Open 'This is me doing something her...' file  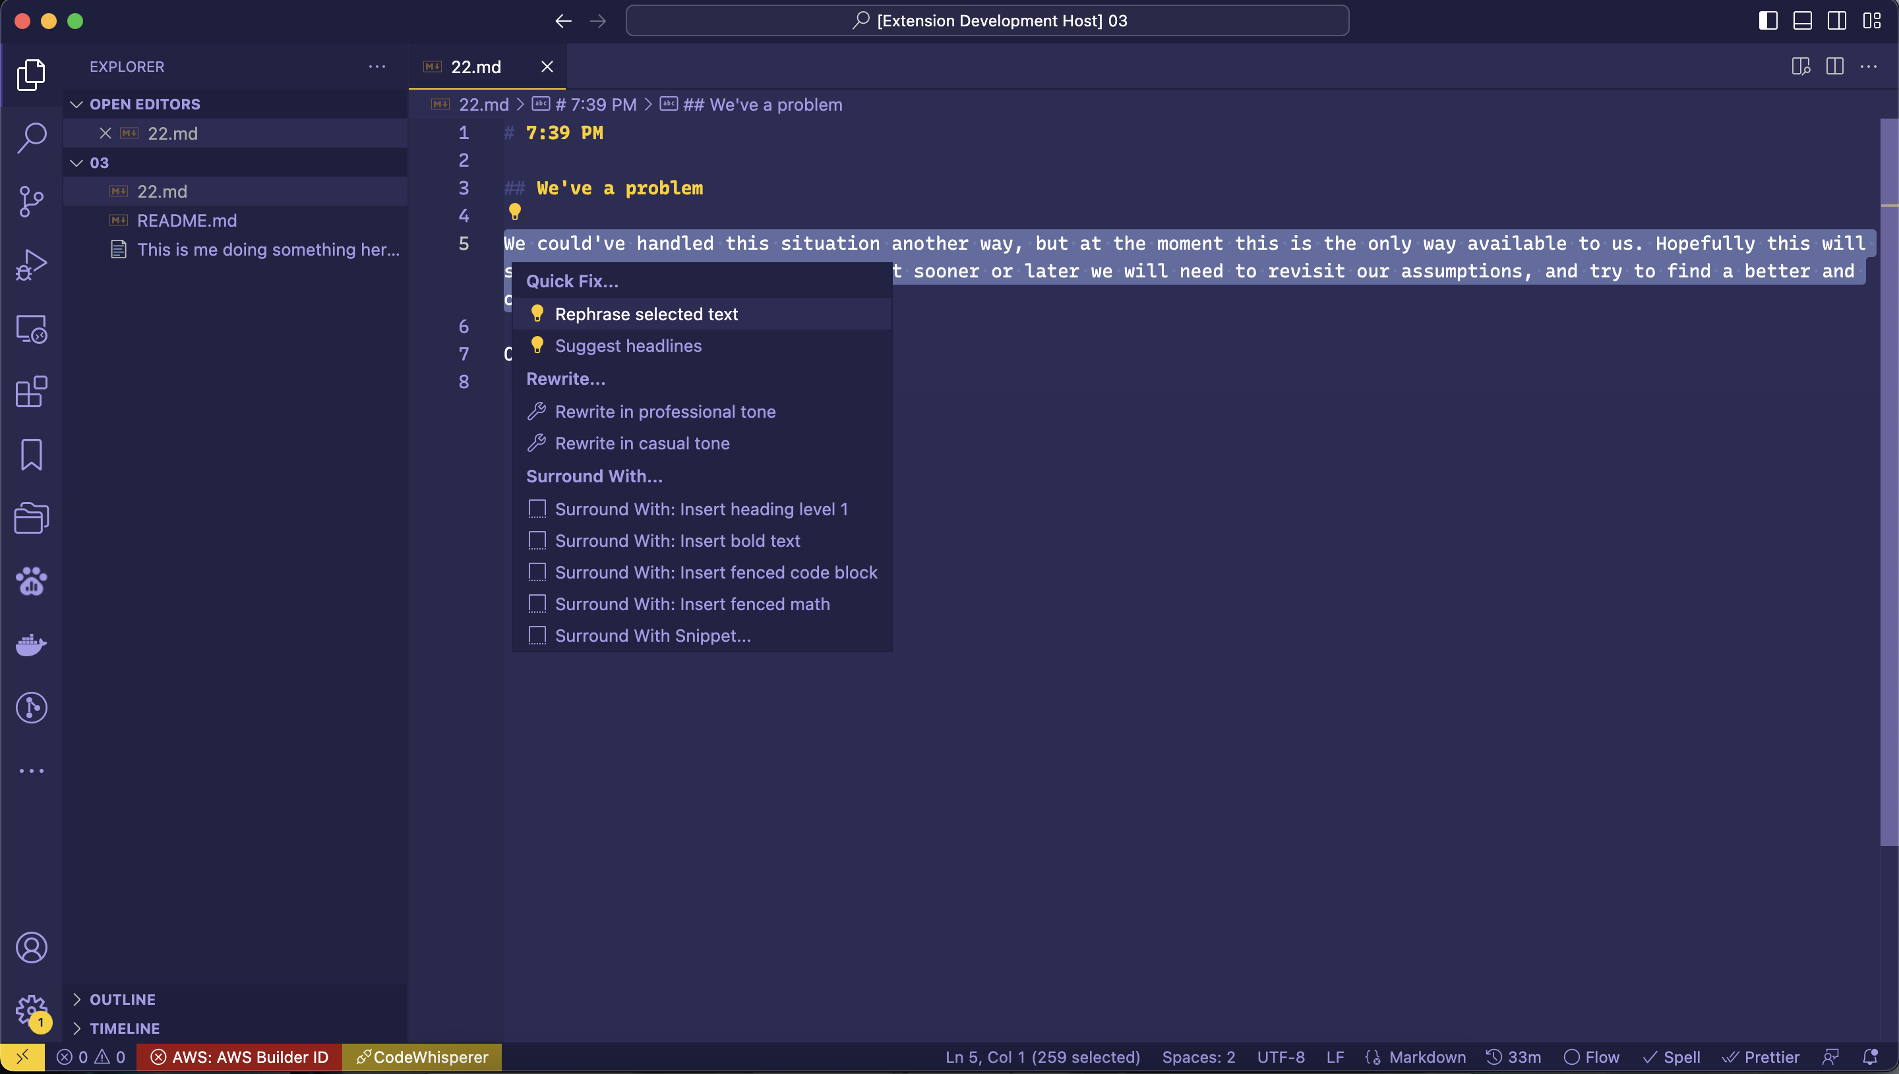[235, 249]
